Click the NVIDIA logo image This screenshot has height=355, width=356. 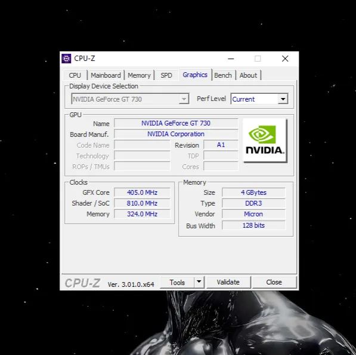click(265, 140)
